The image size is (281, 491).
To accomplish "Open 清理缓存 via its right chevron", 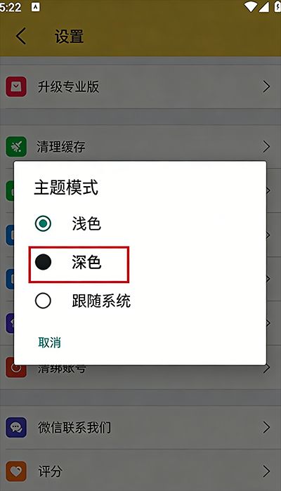I will point(266,146).
